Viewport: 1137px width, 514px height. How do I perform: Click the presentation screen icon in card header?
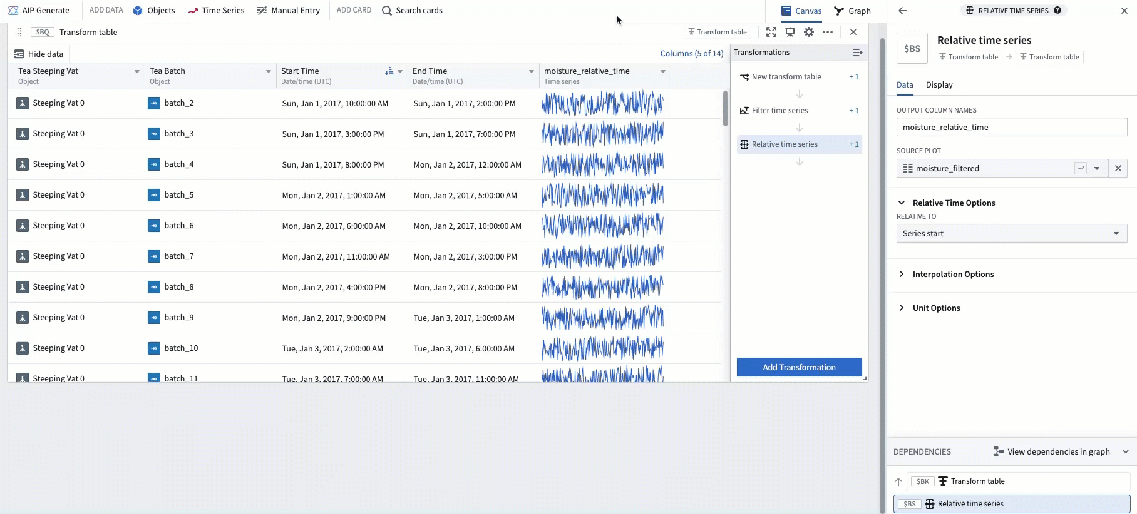coord(790,32)
